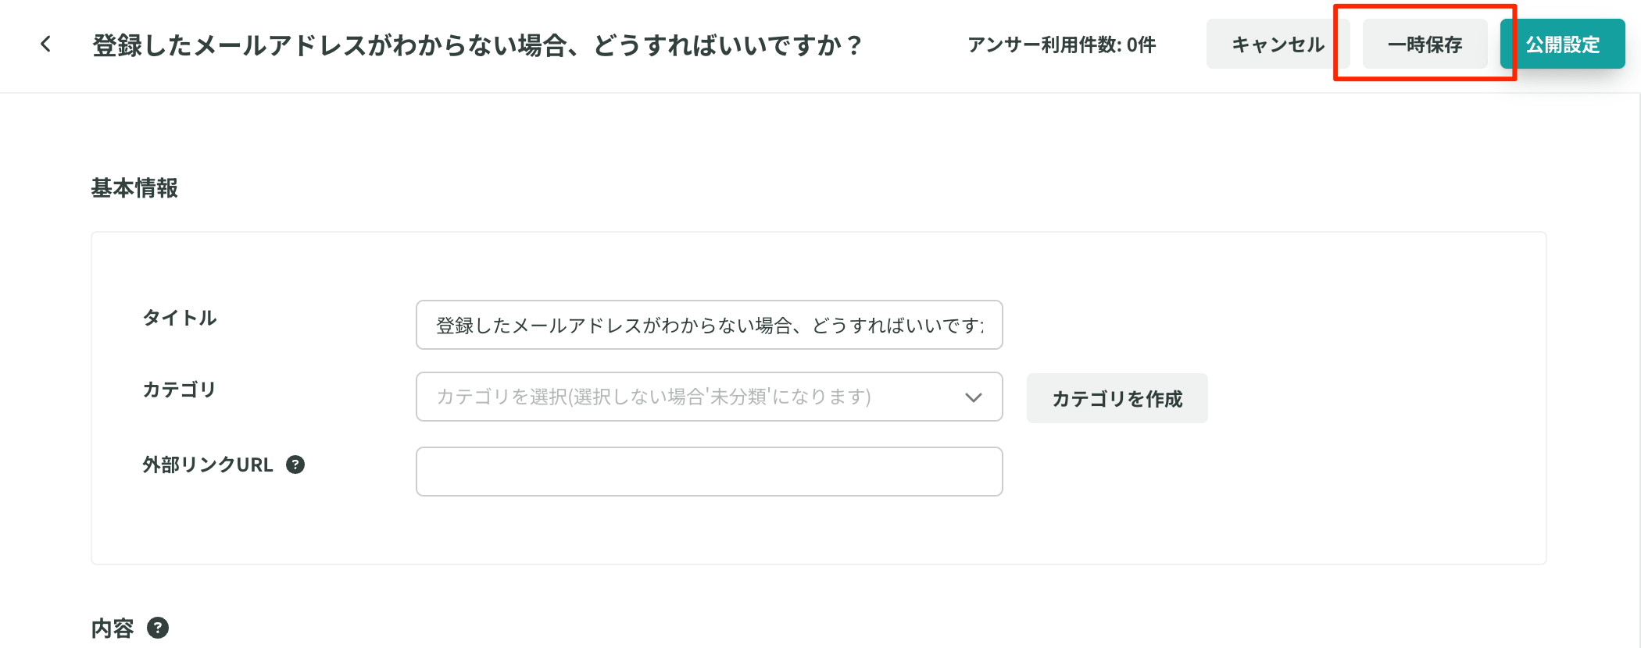The width and height of the screenshot is (1641, 648).
Task: Click the help icon next to 外部リンクURL
Action: tap(295, 465)
